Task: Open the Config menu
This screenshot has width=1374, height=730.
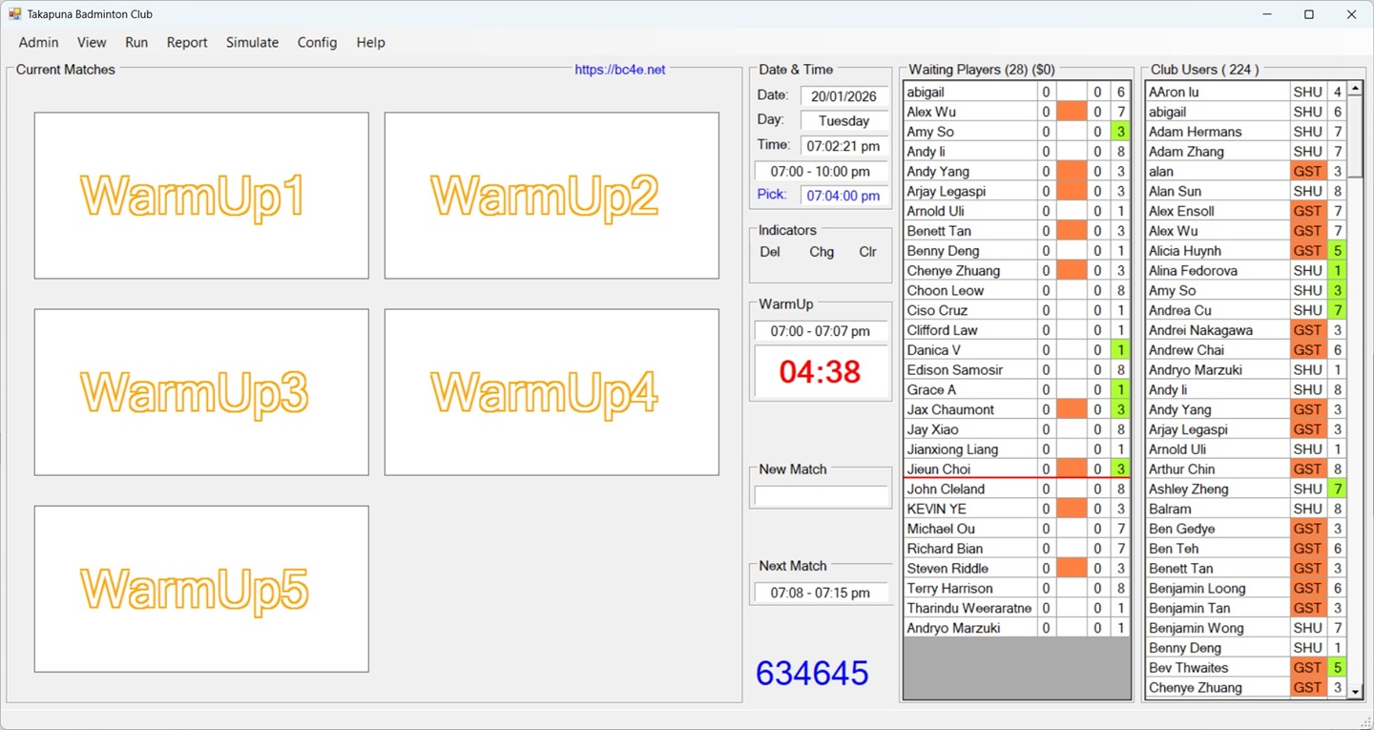Action: pyautogui.click(x=317, y=42)
